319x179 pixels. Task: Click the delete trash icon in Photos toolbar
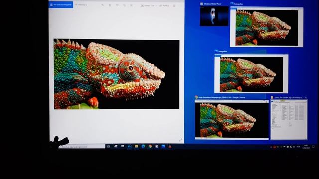(110, 5)
